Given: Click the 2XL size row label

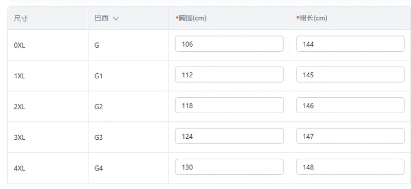Looking at the screenshot, I should coord(20,107).
